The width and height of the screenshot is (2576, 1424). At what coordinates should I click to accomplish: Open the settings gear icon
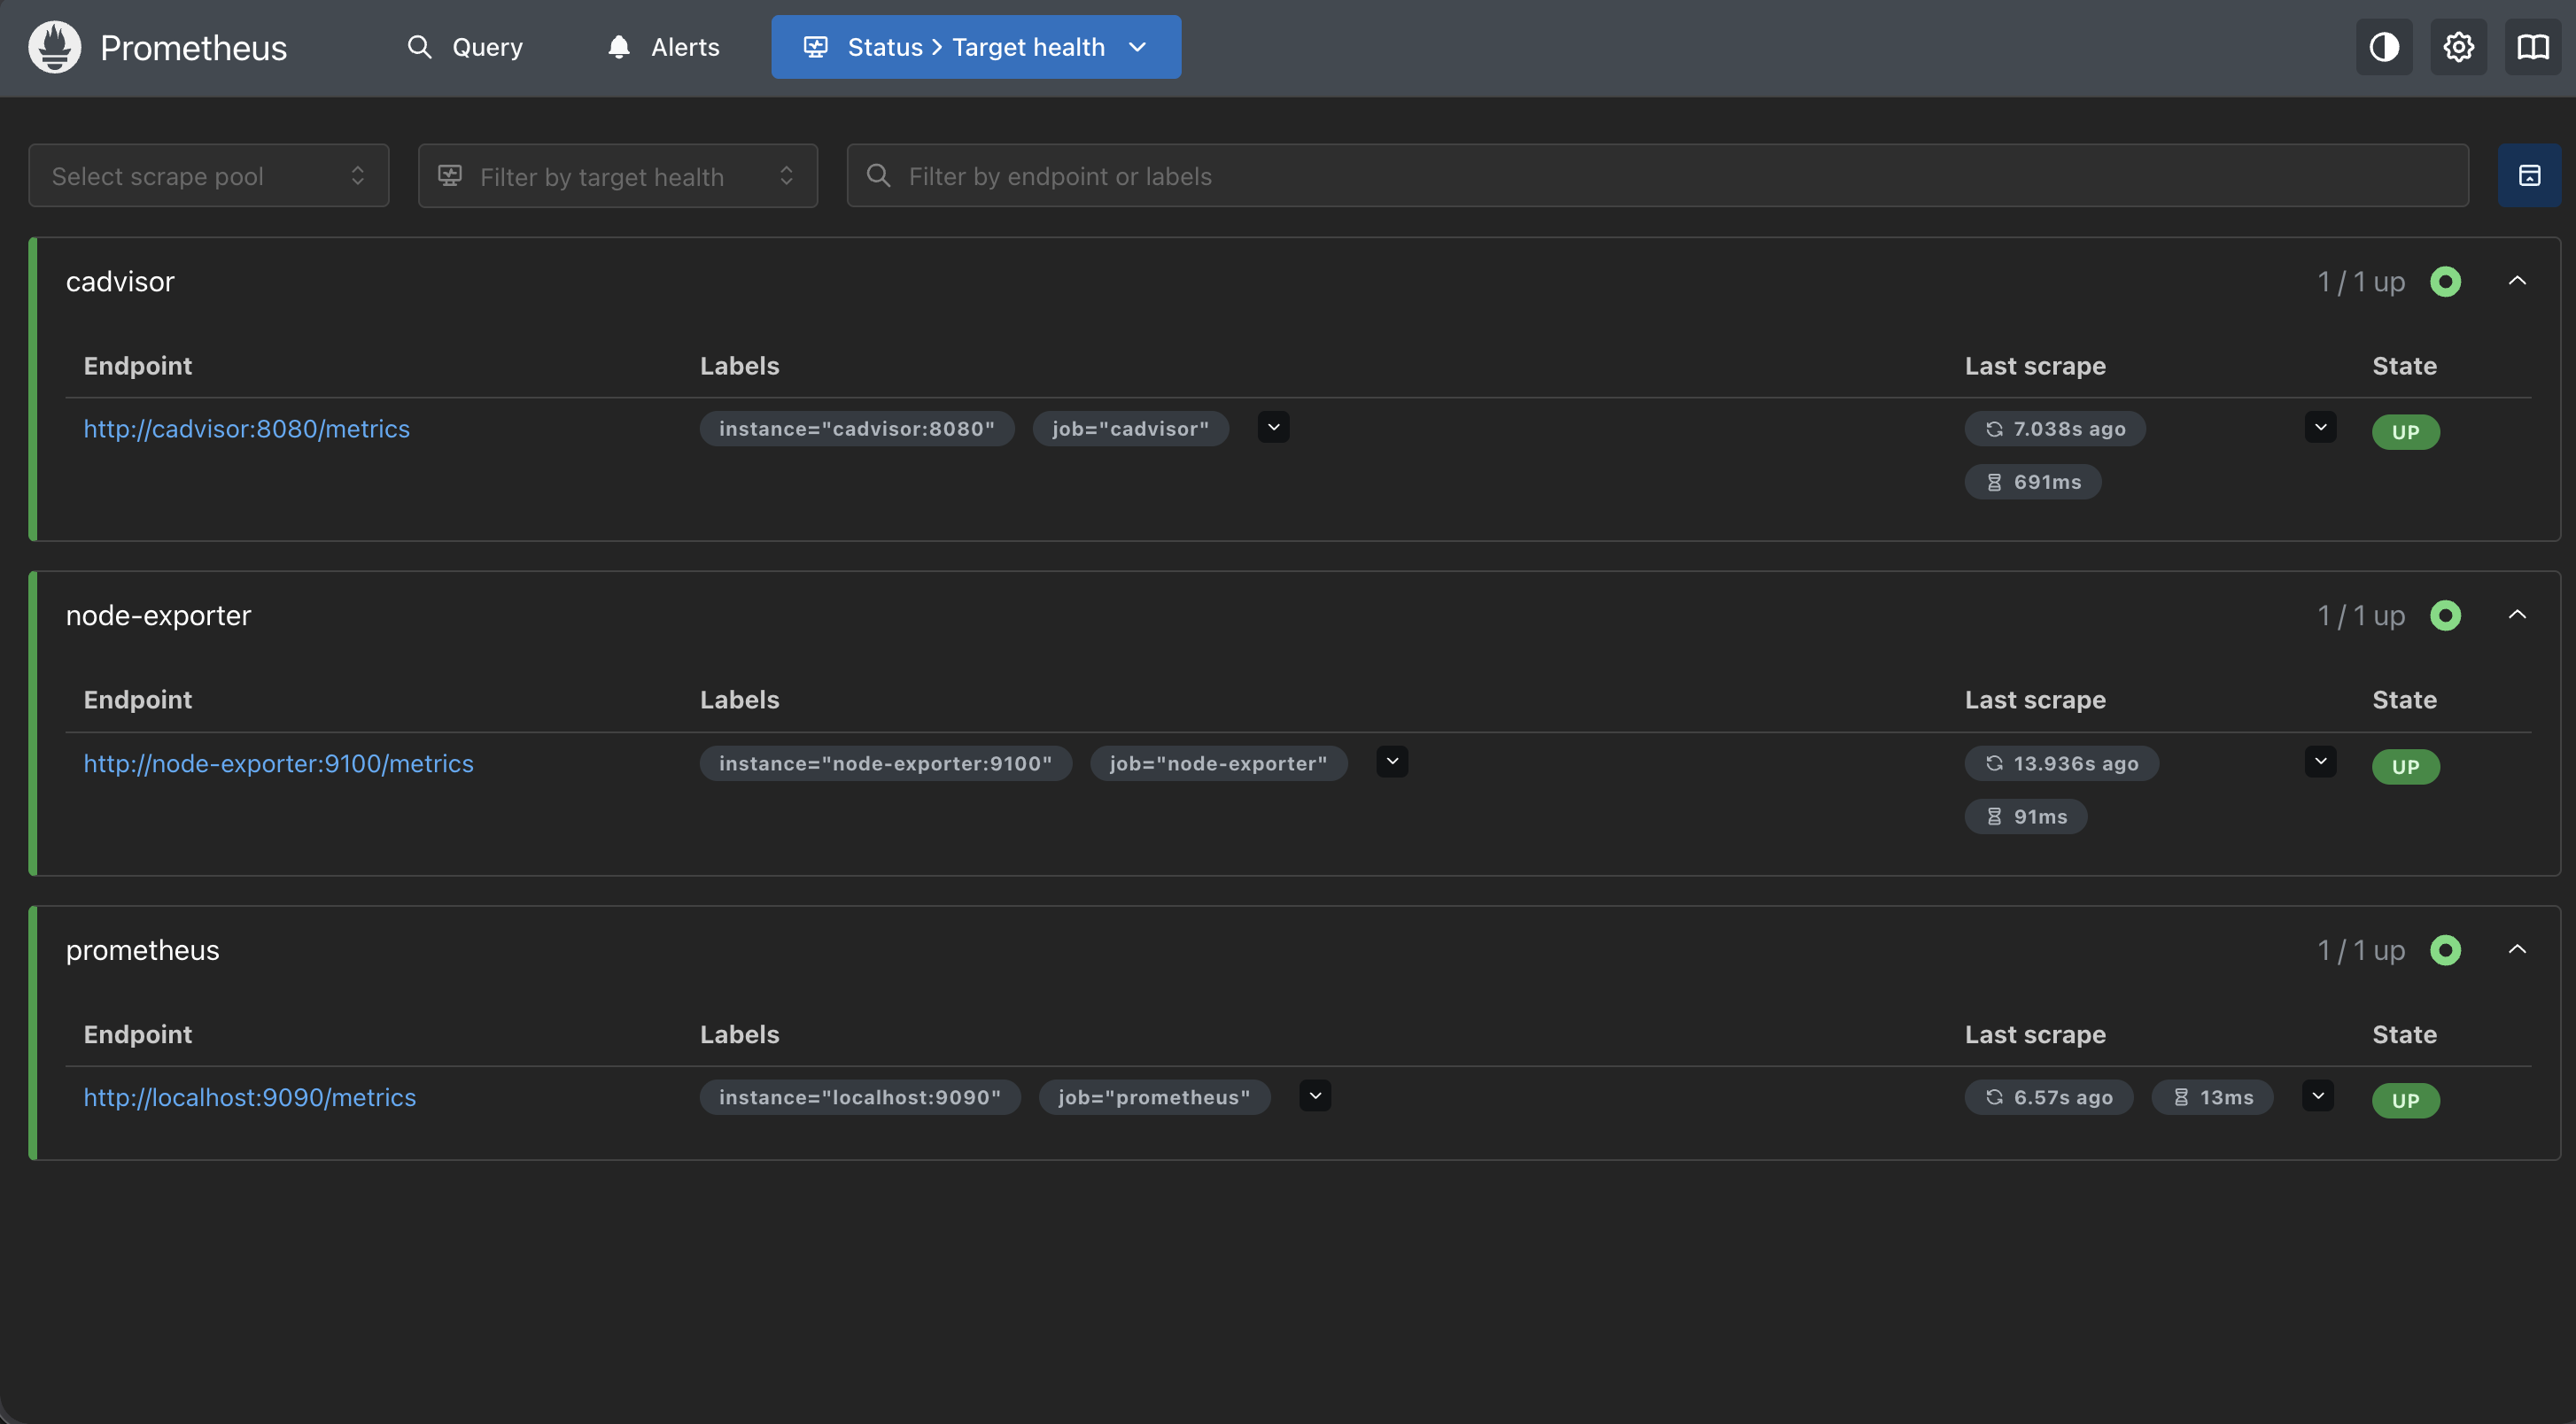tap(2459, 47)
